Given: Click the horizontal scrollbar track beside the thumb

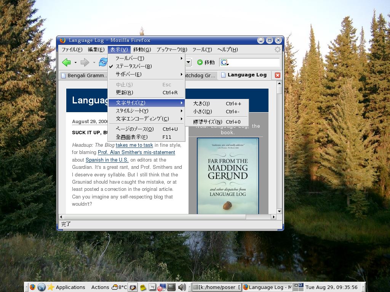Looking at the screenshot, I should [259, 217].
